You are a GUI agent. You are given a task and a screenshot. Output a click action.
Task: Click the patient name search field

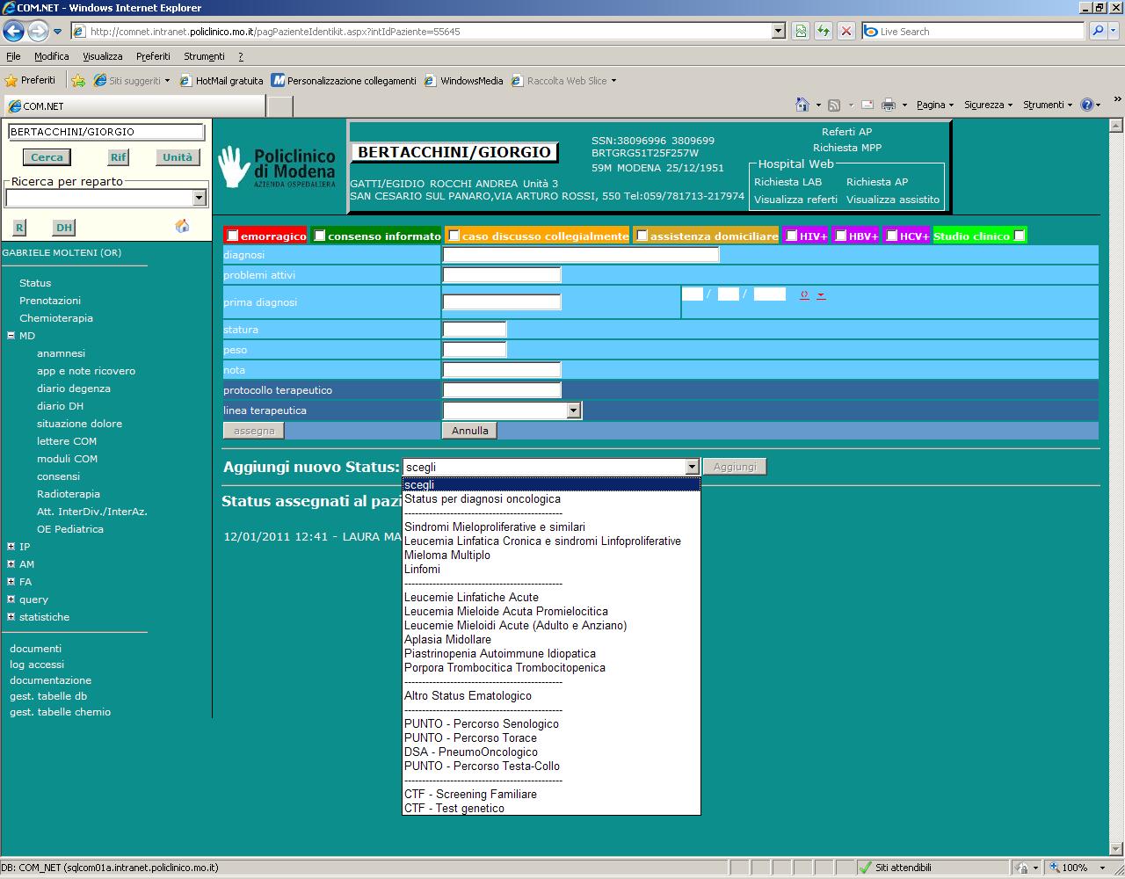pyautogui.click(x=106, y=132)
